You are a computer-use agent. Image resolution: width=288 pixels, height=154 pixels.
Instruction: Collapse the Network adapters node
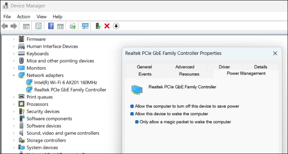tap(14, 75)
